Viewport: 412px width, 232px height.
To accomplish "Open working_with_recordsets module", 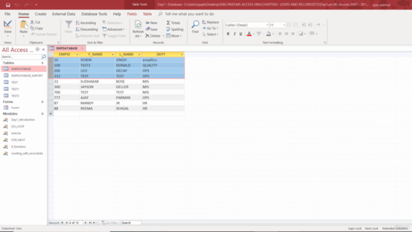I will click(27, 153).
